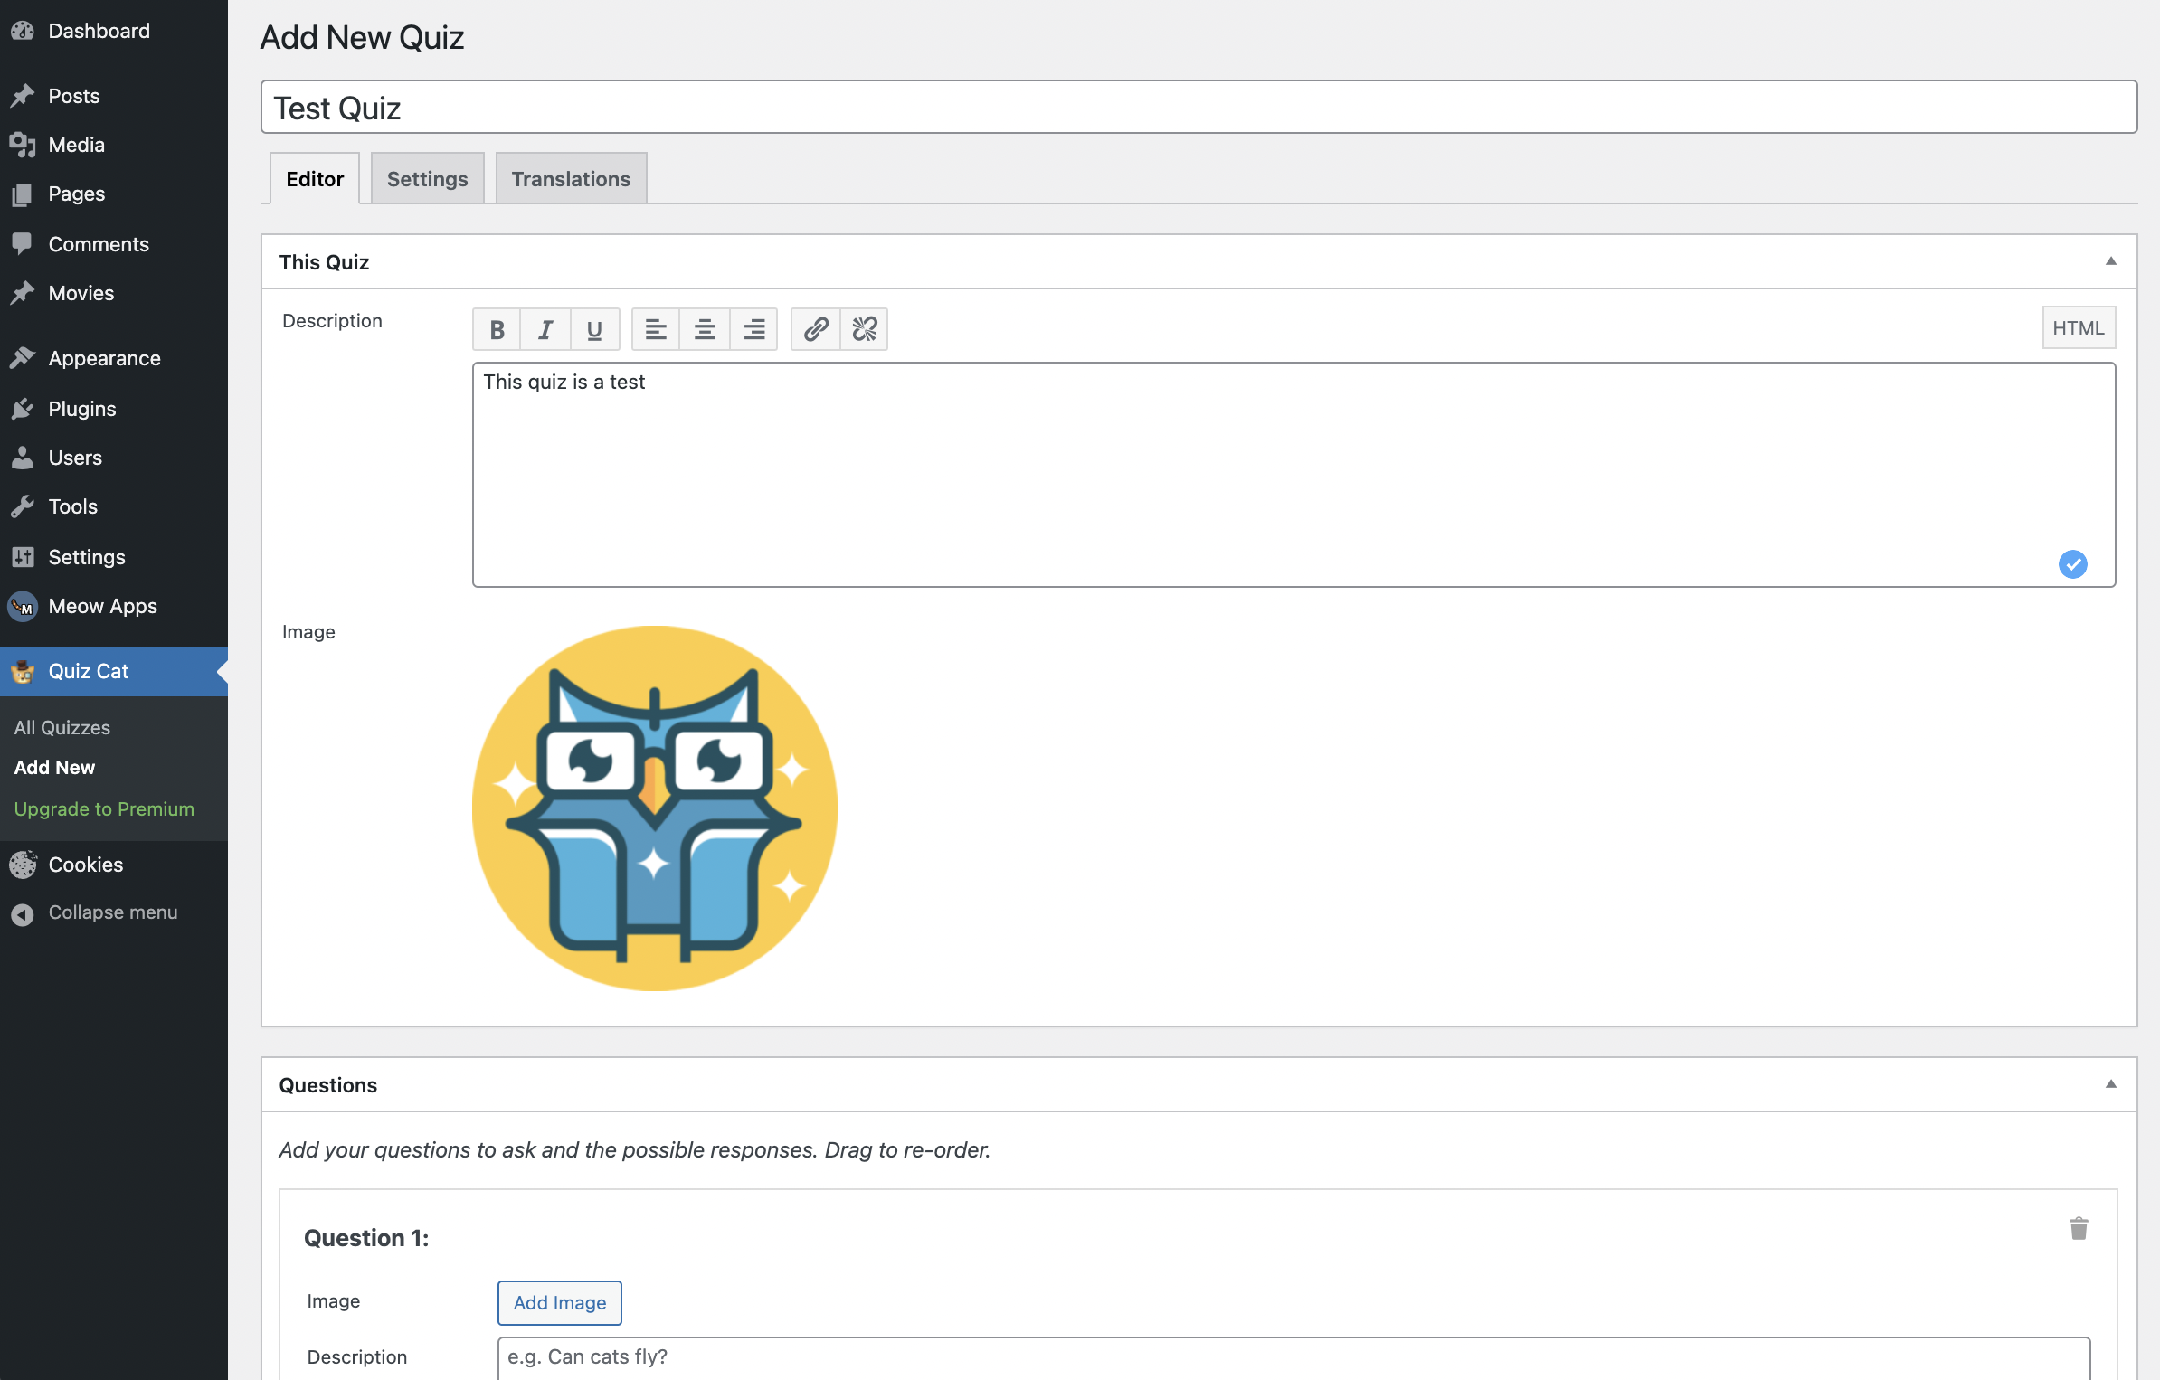Image resolution: width=2160 pixels, height=1380 pixels.
Task: Apply italic formatting to description
Action: [x=545, y=329]
